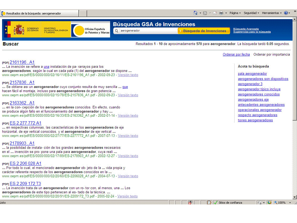Click the empty new tab button

point(83,13)
